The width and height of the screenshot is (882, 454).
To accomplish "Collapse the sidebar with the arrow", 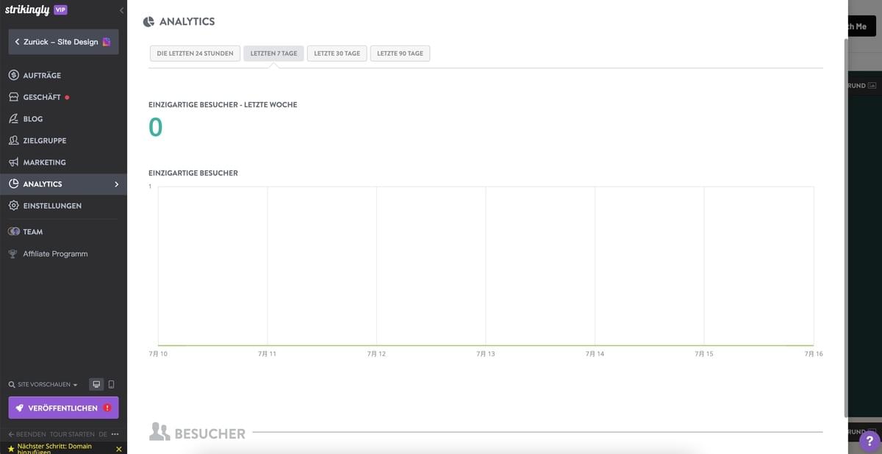I will (121, 10).
